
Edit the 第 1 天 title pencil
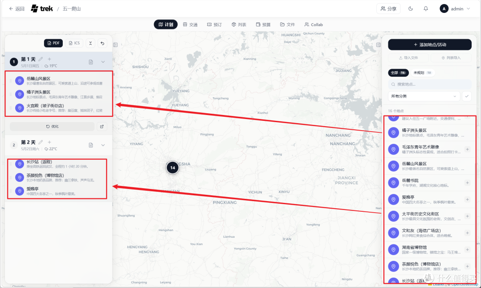pos(41,59)
